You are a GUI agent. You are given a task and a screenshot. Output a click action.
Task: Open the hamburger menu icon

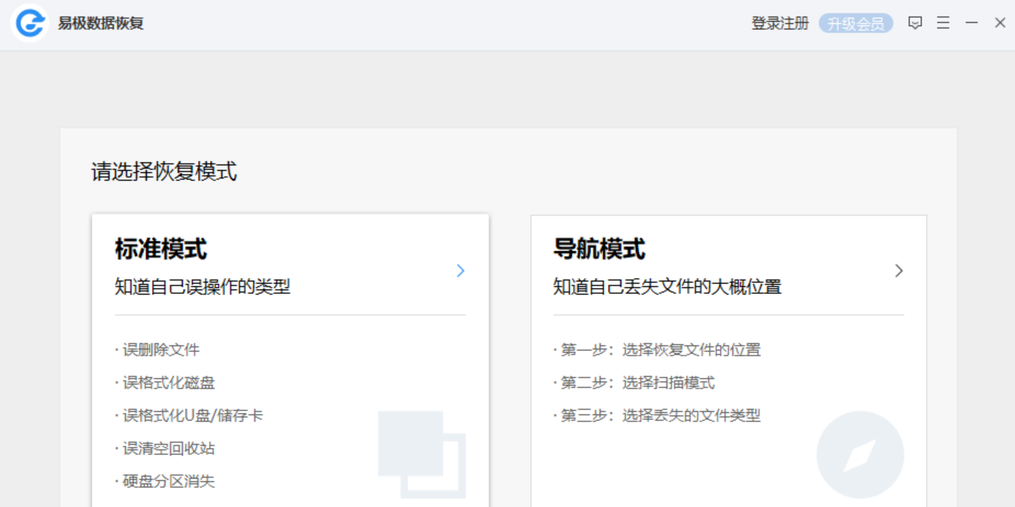point(943,23)
